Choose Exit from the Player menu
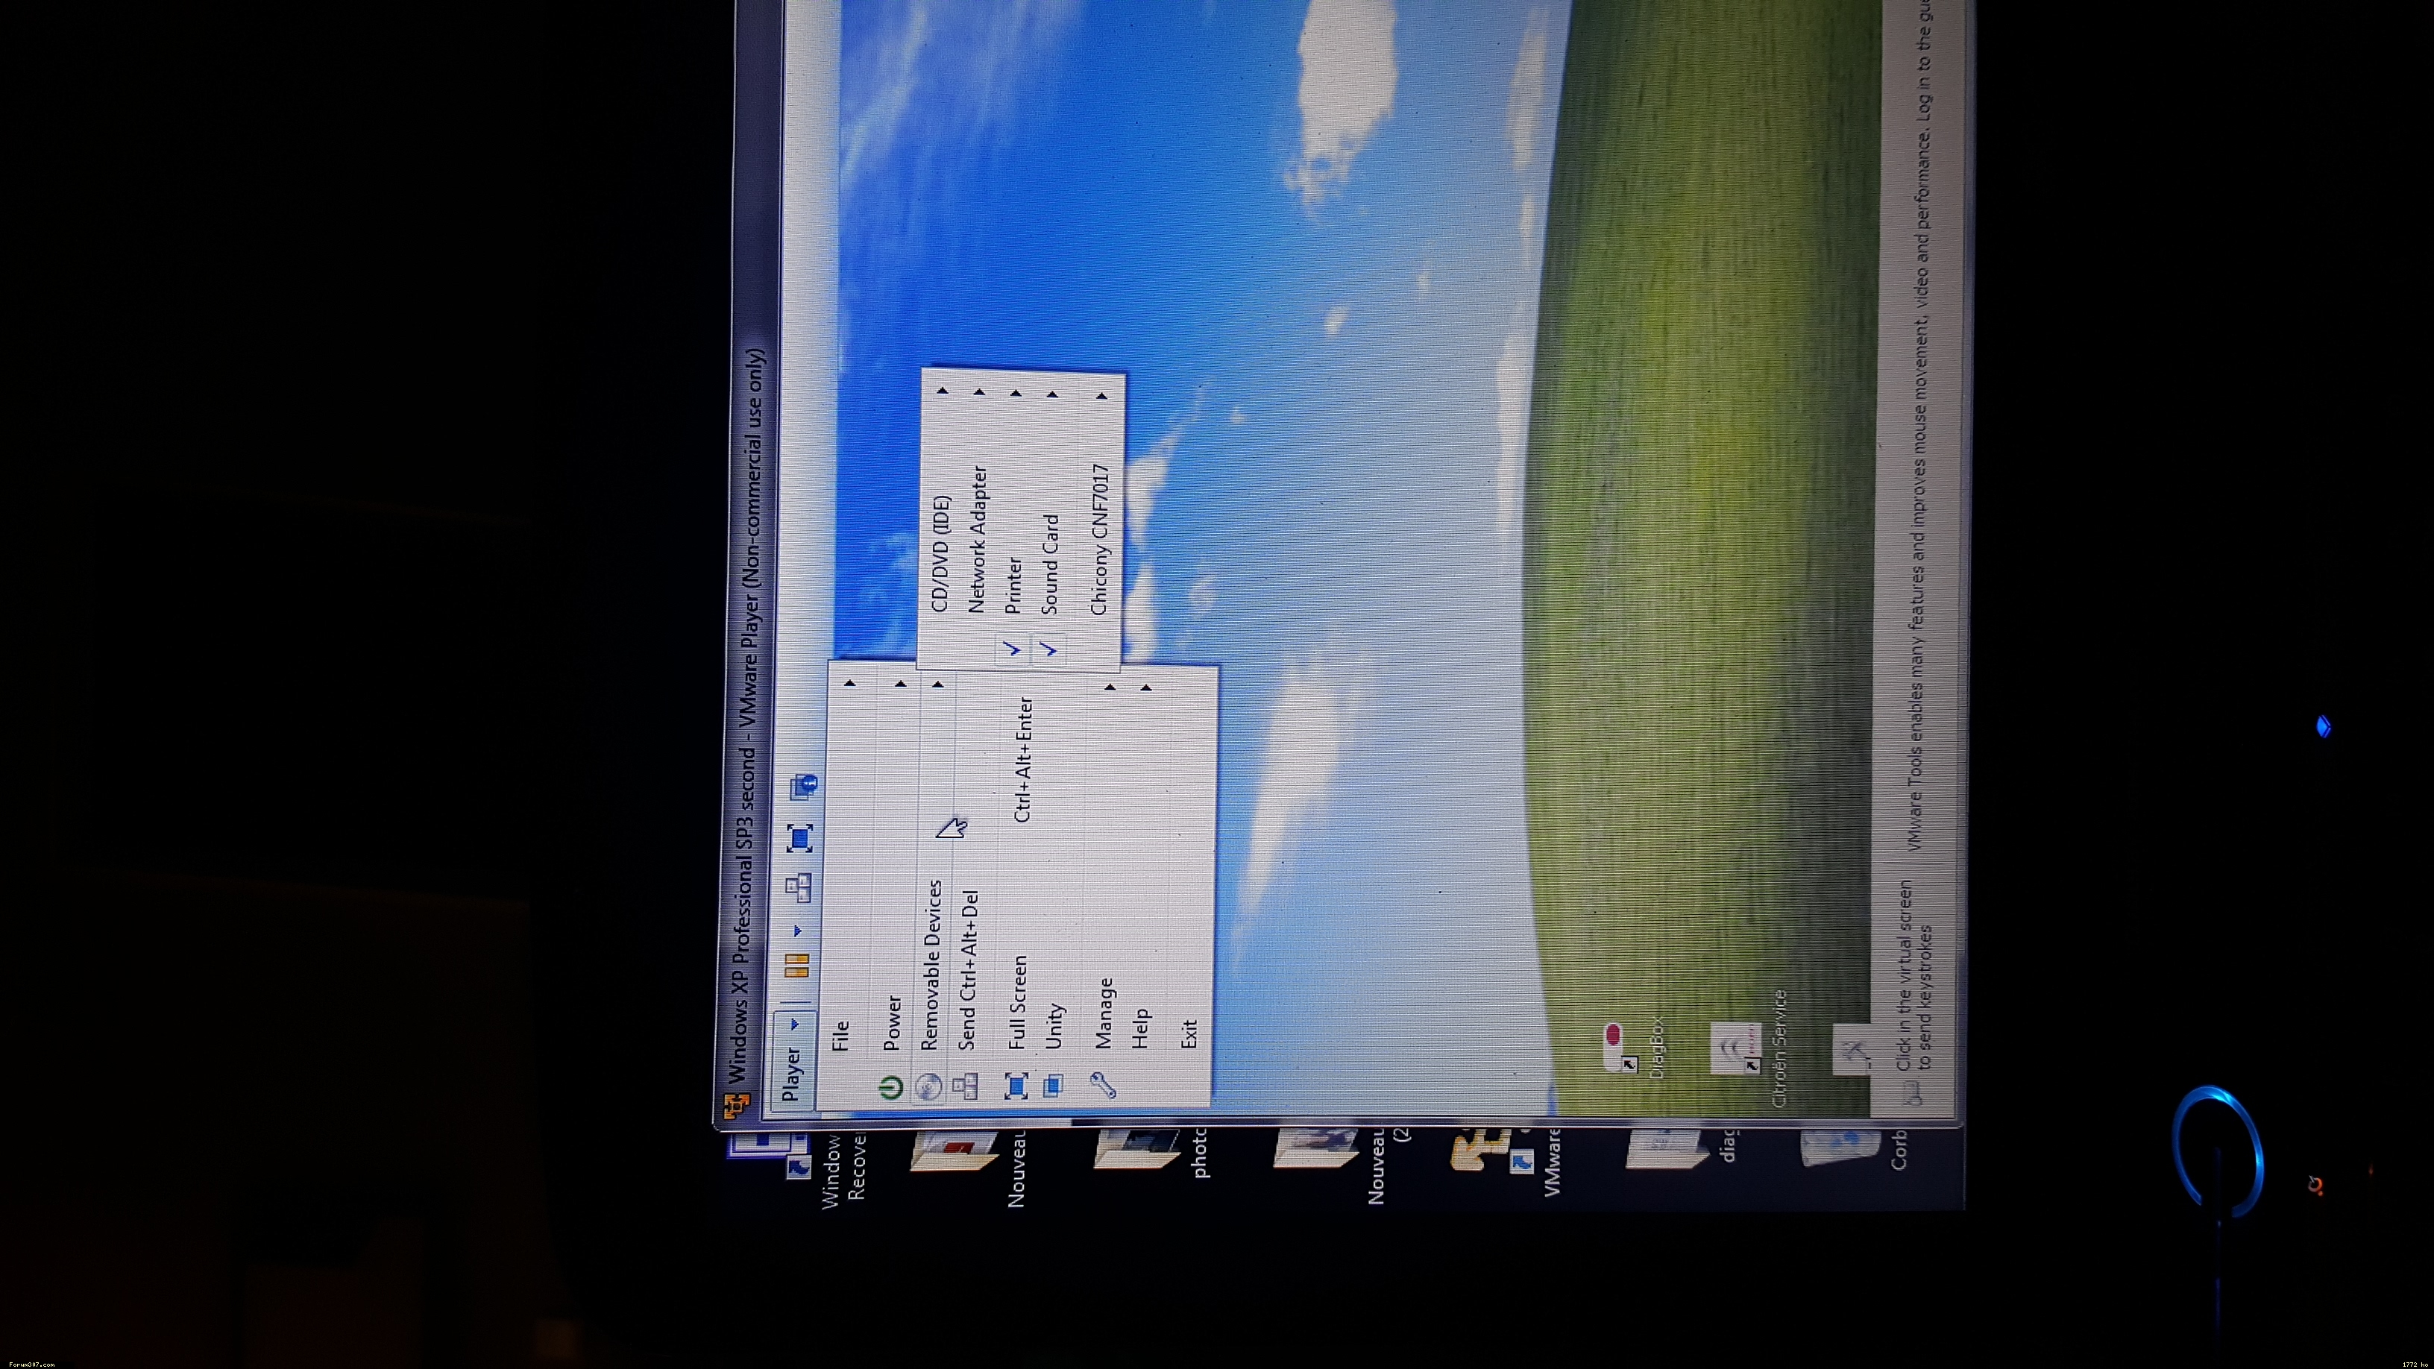2434x1369 pixels. (1189, 1033)
